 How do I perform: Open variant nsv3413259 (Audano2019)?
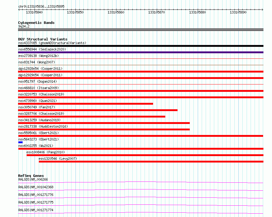(x=39, y=120)
